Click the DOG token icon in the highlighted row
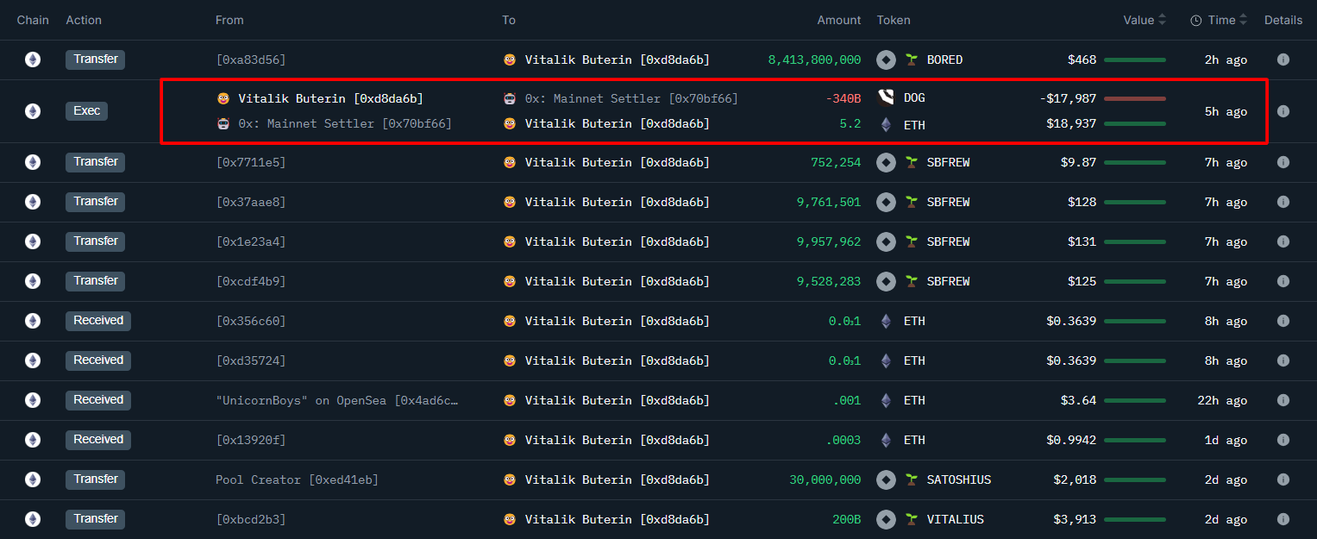The width and height of the screenshot is (1317, 539). pos(885,97)
